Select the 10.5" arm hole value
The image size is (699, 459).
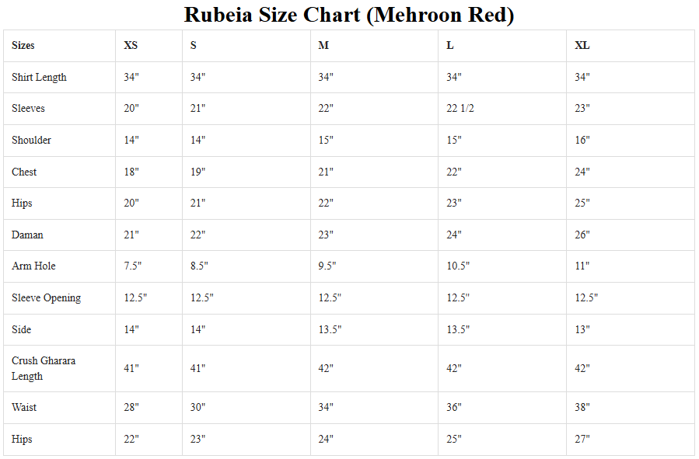(458, 266)
